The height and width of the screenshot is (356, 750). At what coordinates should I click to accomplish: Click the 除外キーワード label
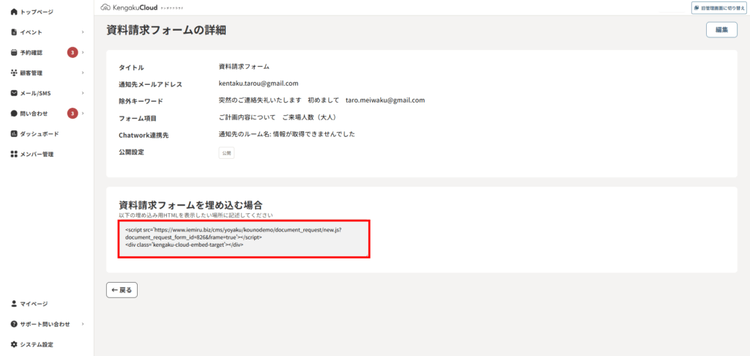pos(141,101)
